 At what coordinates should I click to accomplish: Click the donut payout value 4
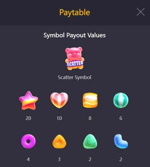point(28,159)
